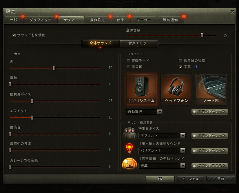The width and height of the screenshot is (239, 193).
Task: Click サウンドをテスト beside 標準 dropdown
Action: pyautogui.click(x=209, y=166)
